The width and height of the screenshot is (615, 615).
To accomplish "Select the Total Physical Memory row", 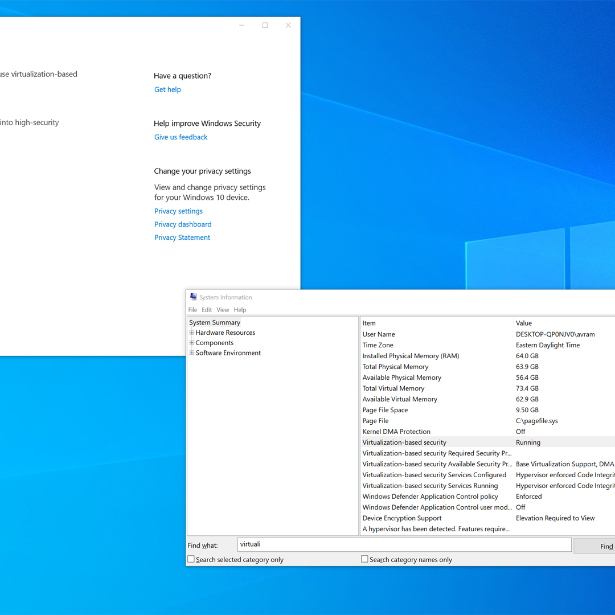I will click(487, 367).
